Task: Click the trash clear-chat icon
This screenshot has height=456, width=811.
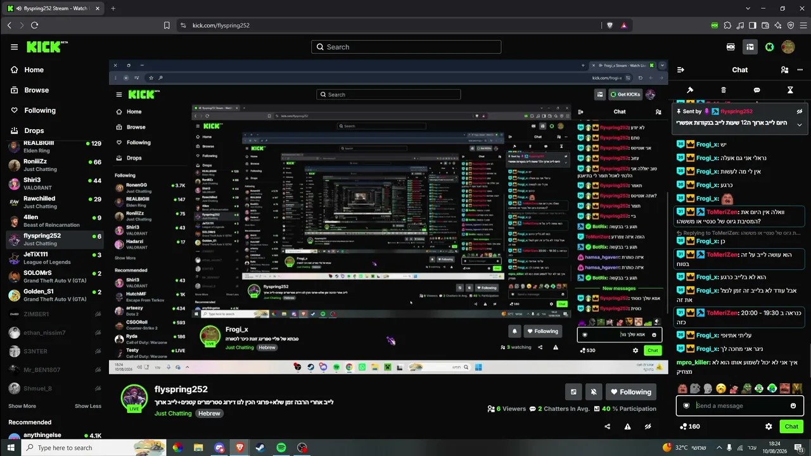Action: pyautogui.click(x=724, y=90)
